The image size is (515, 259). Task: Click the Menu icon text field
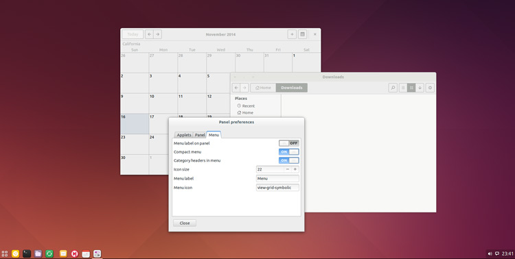pos(277,188)
